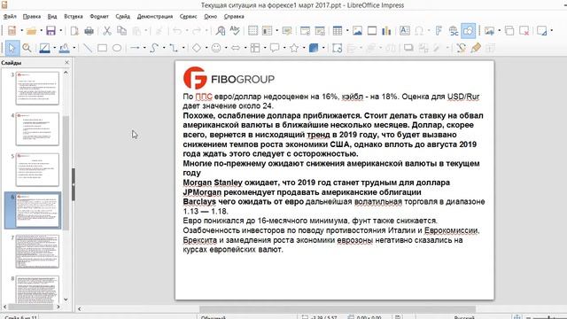Save the presentation with the floppy icon
The height and width of the screenshot is (319, 567).
point(50,31)
